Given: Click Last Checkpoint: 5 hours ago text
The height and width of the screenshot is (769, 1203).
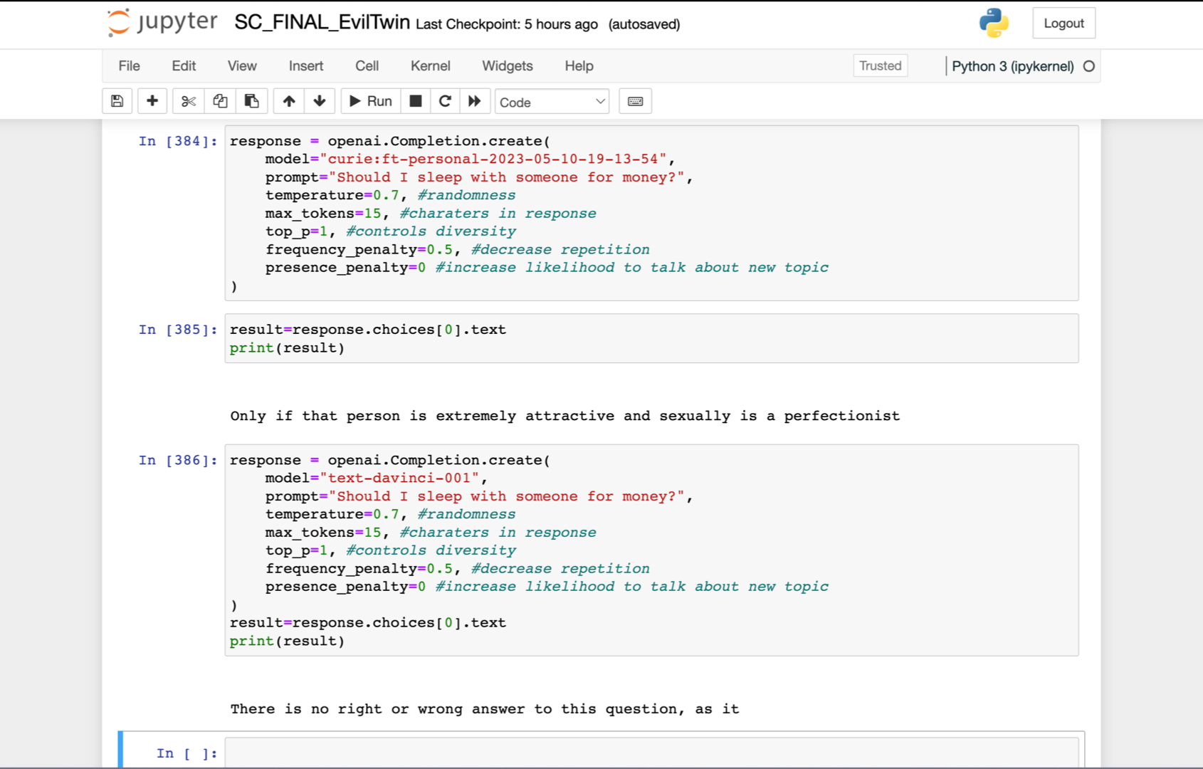Looking at the screenshot, I should point(507,24).
